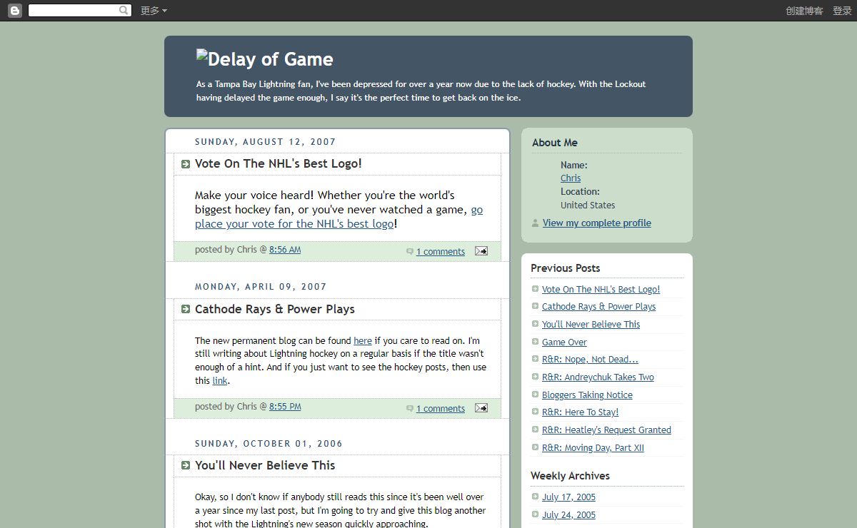This screenshot has height=528, width=857.
Task: Click the comment bubble icon under Vote On The NHL's Best Logo post
Action: pos(410,251)
